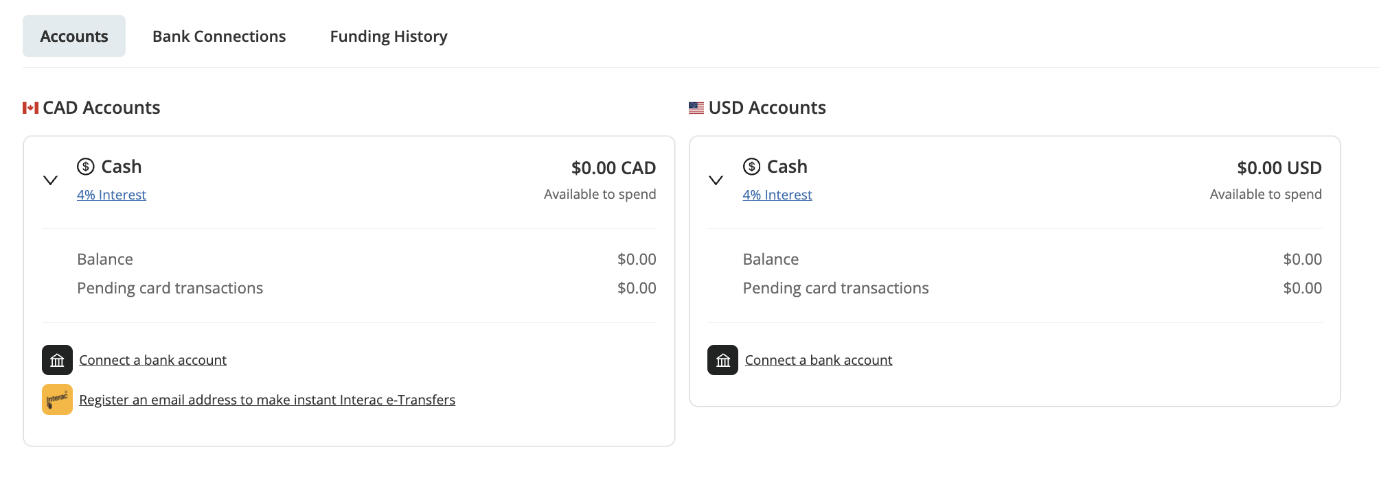The image size is (1379, 480).
Task: Click the Canadian flag icon beside CAD Accounts
Action: 30,108
